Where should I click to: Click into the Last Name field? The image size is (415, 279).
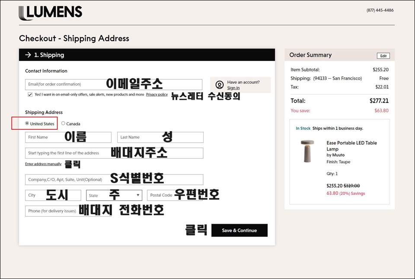click(x=160, y=138)
